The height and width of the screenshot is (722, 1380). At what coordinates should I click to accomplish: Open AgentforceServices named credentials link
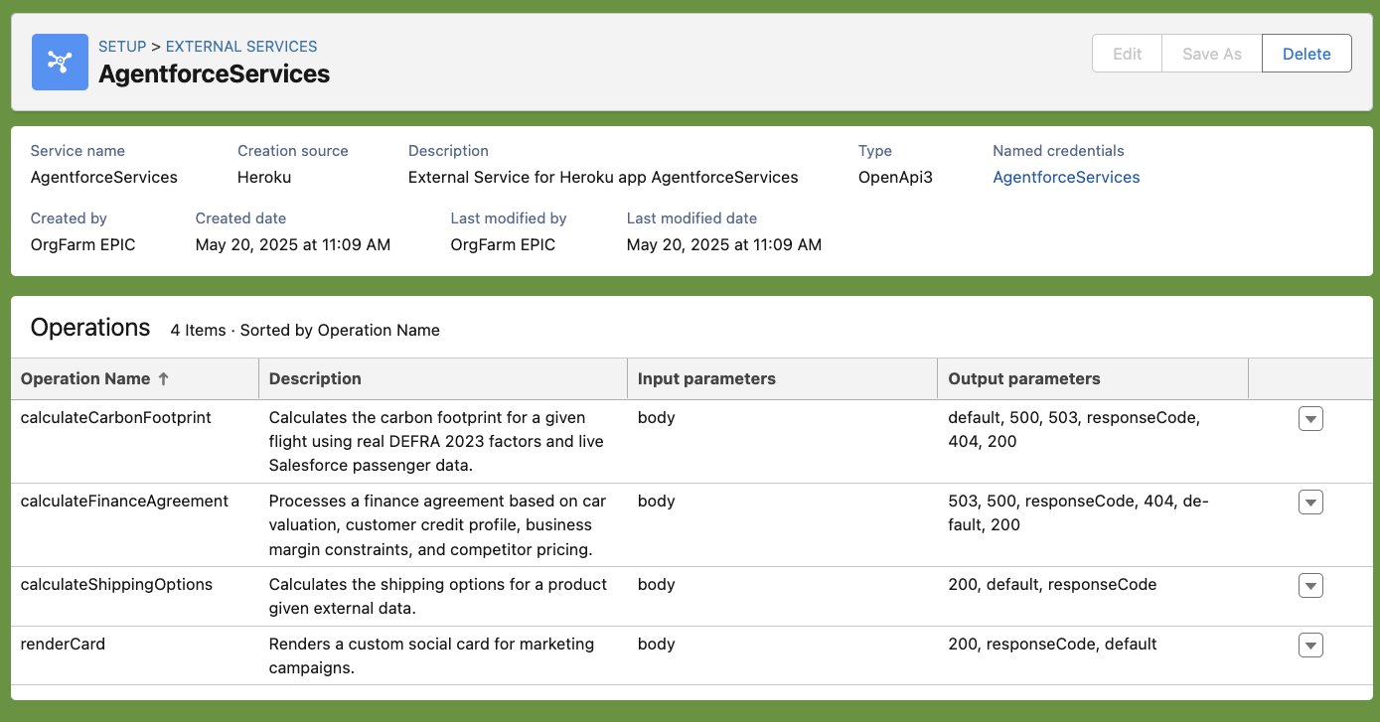click(x=1066, y=177)
